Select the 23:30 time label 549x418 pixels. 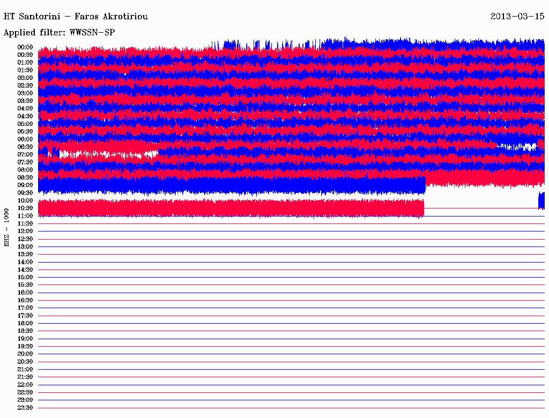(25, 407)
